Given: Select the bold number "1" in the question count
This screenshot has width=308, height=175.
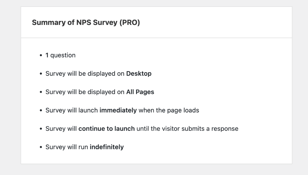Looking at the screenshot, I should click(x=47, y=55).
